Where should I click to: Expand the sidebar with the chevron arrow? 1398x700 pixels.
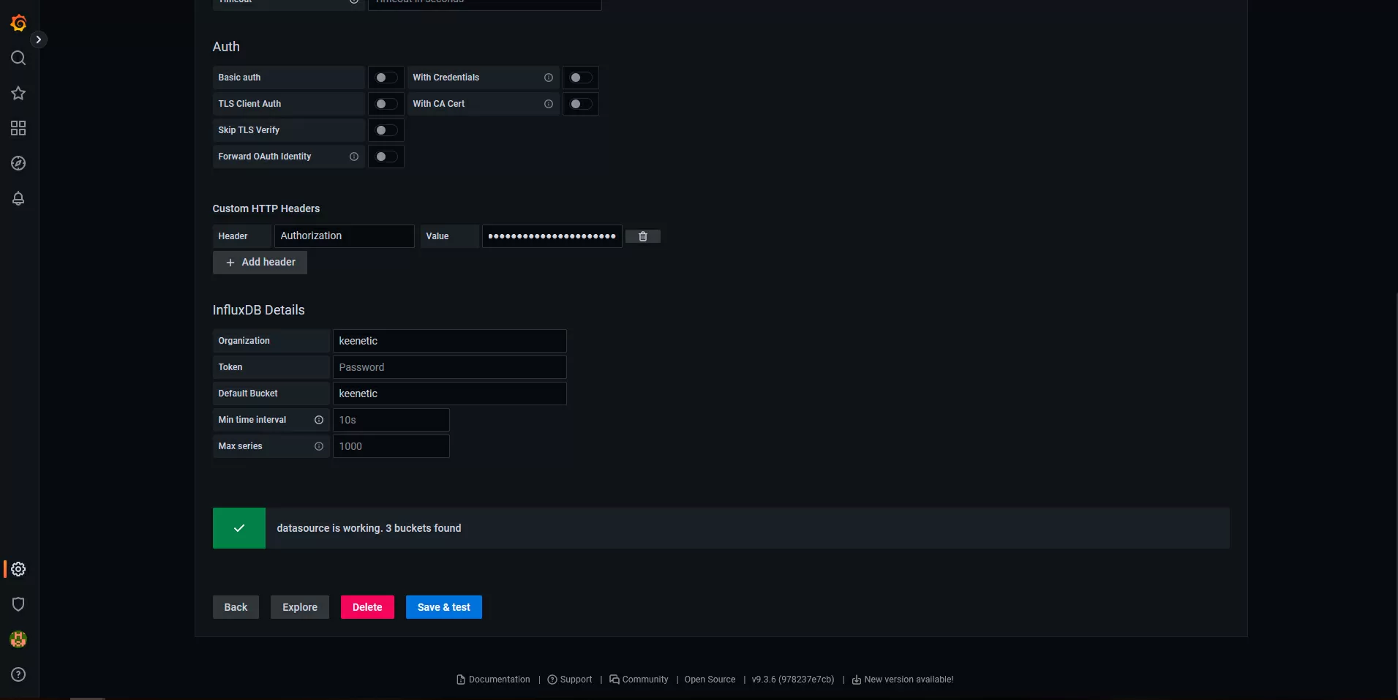(39, 39)
